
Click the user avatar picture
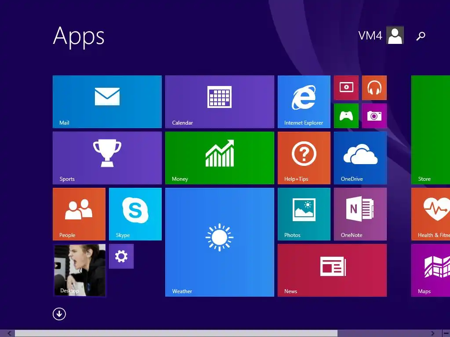coord(395,35)
